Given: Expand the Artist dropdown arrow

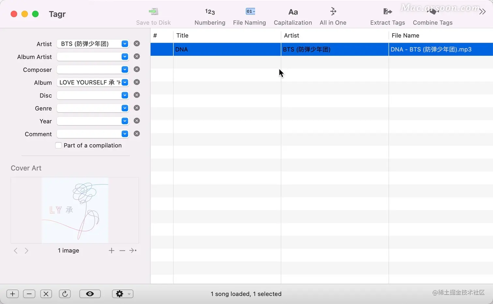Looking at the screenshot, I should [x=125, y=44].
